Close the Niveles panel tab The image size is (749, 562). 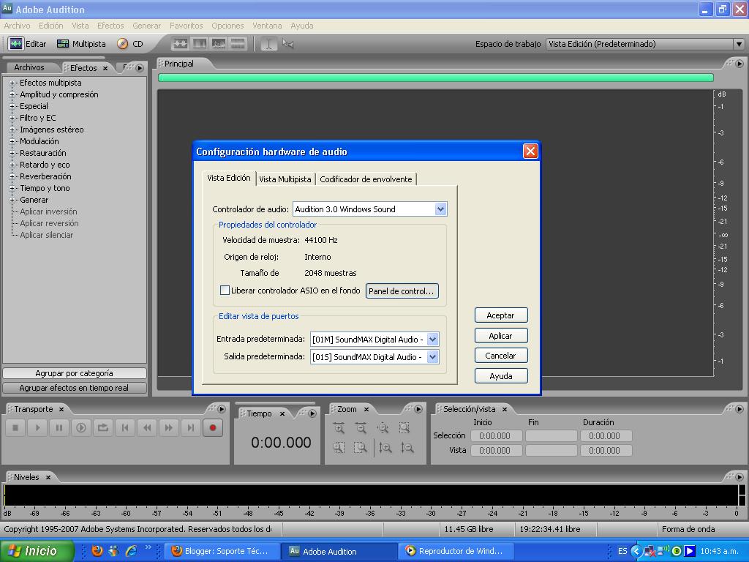click(x=48, y=477)
